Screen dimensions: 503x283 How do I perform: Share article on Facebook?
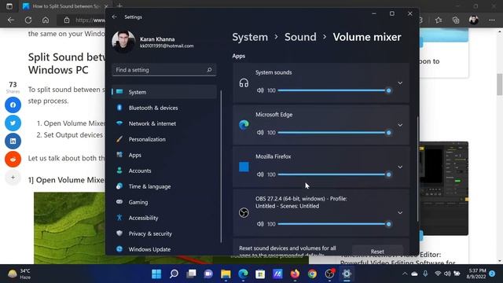13,105
